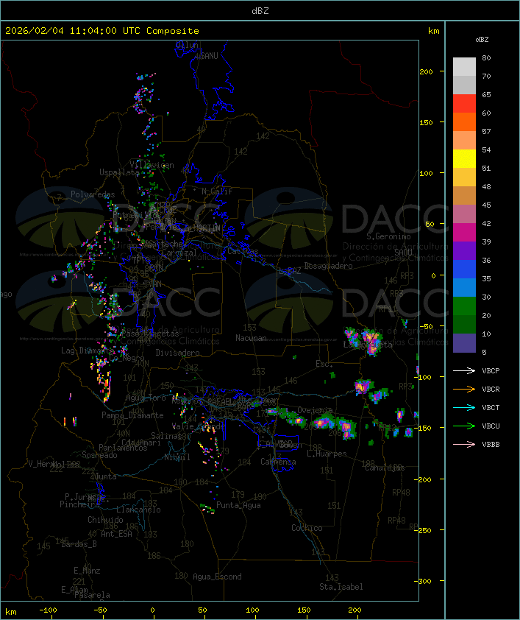Click the VBBB legend label
This screenshot has width=520, height=620.
(491, 445)
